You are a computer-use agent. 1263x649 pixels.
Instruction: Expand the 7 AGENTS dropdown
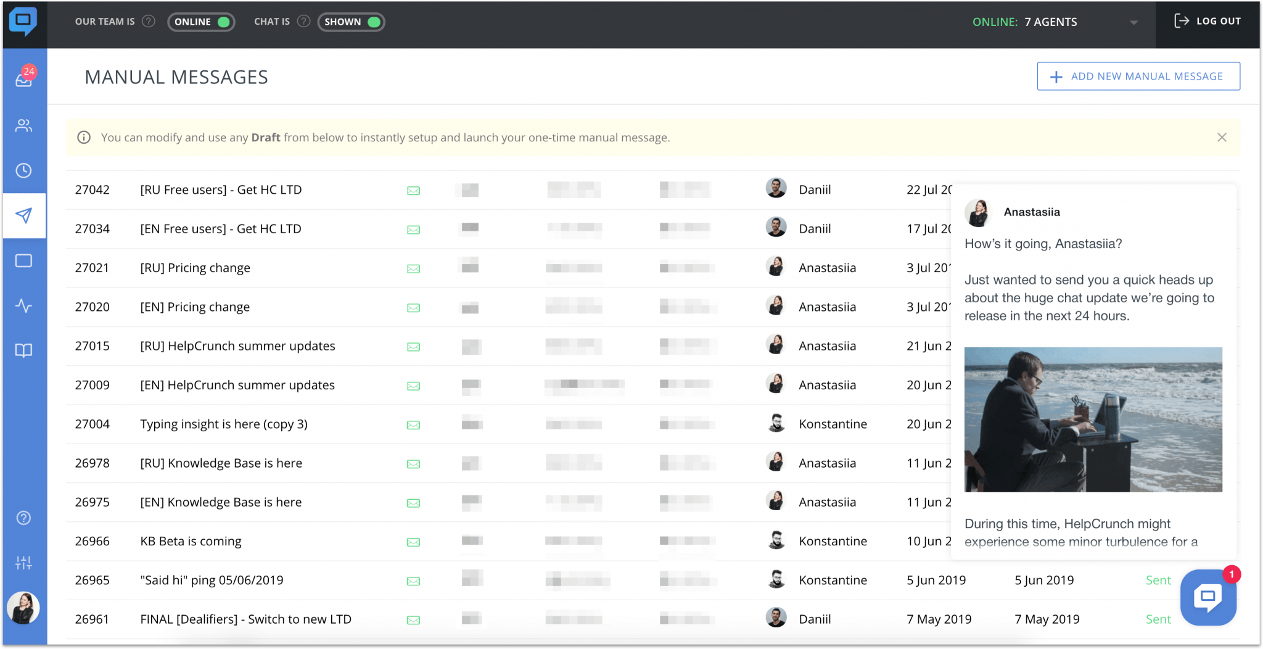click(x=1134, y=22)
